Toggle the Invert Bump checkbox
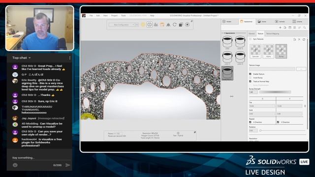 click(251, 78)
